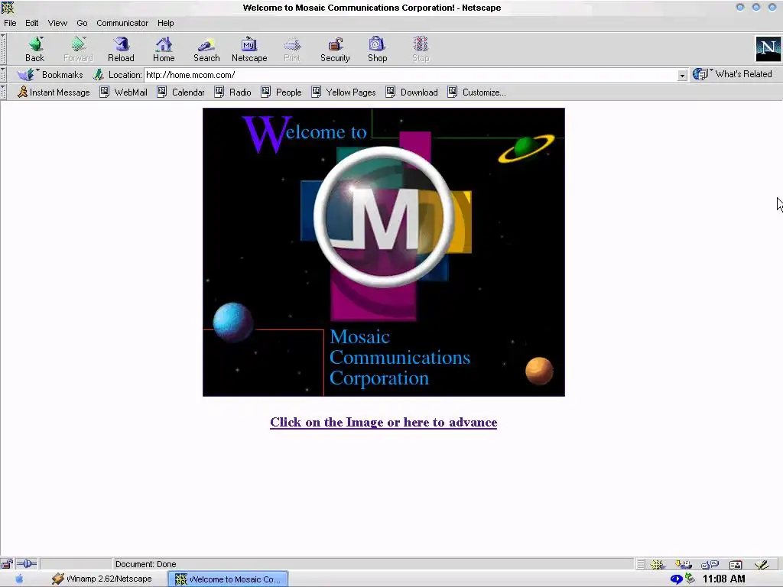Click the security lock in status bar

pyautogui.click(x=7, y=564)
